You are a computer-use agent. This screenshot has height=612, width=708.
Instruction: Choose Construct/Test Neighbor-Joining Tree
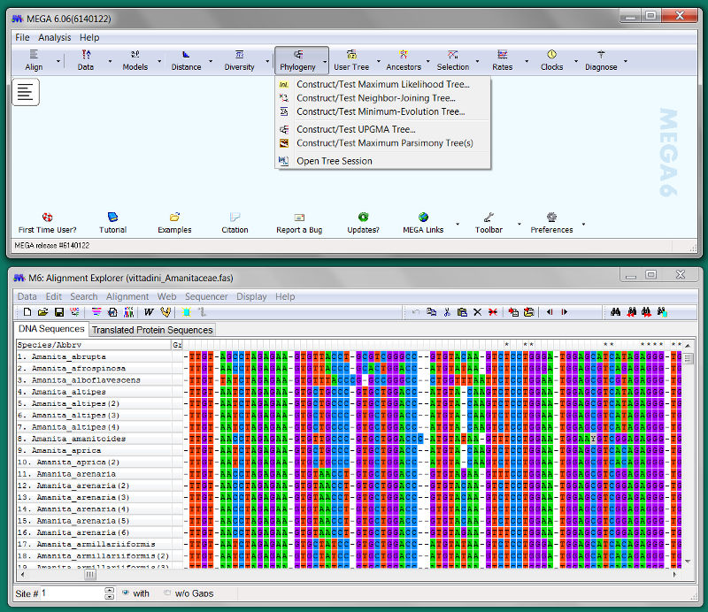[382, 98]
